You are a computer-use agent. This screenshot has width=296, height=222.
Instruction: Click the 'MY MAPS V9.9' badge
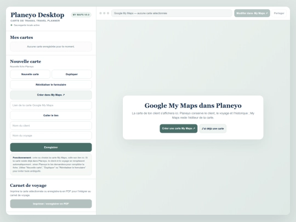coord(81,15)
